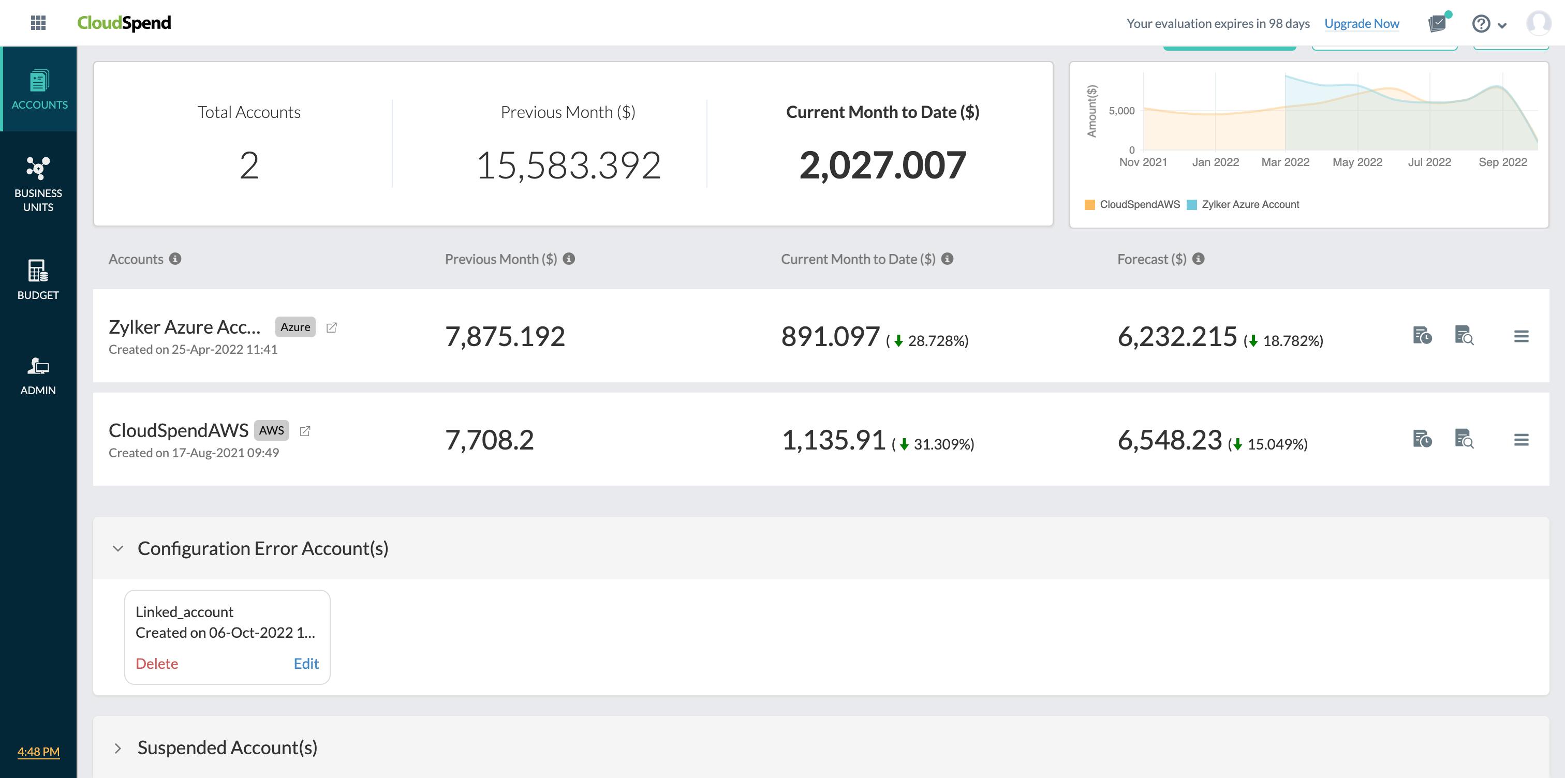Click scheduled report icon for Zylker Azure
Image resolution: width=1565 pixels, height=778 pixels.
click(1422, 335)
